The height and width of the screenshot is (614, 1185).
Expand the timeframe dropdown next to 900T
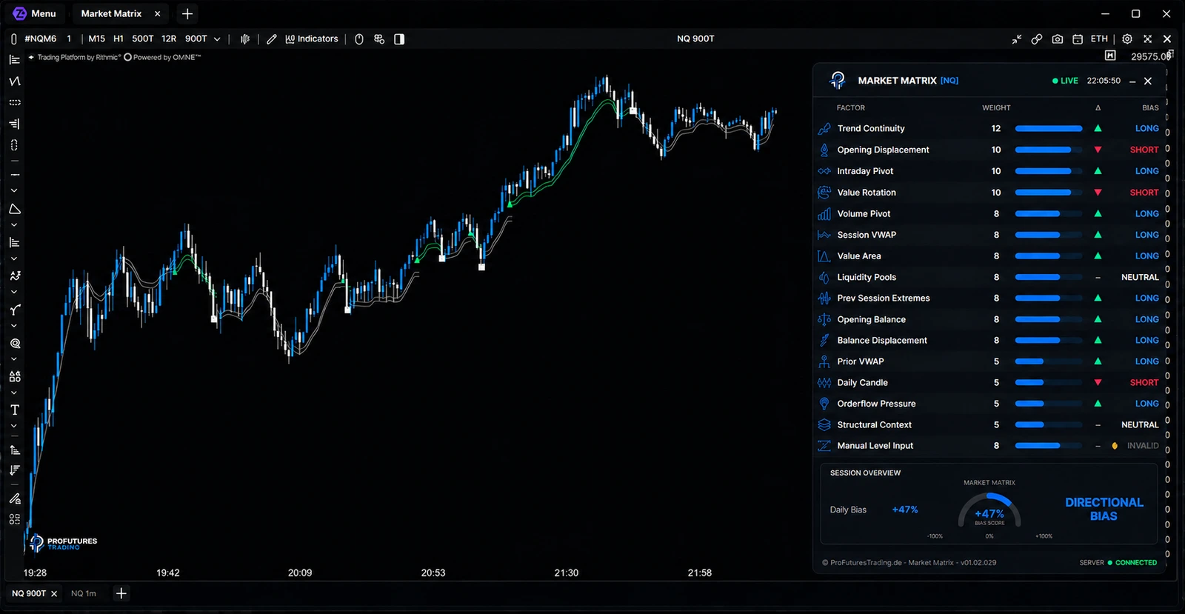[217, 39]
